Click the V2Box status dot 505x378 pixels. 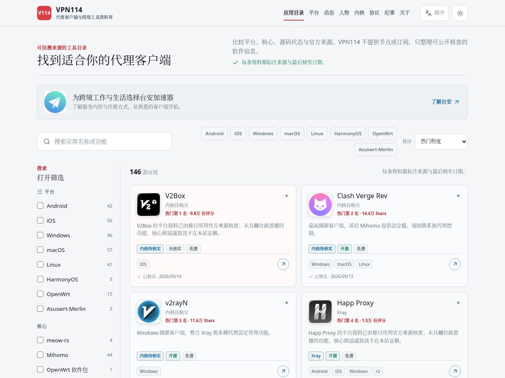287,196
